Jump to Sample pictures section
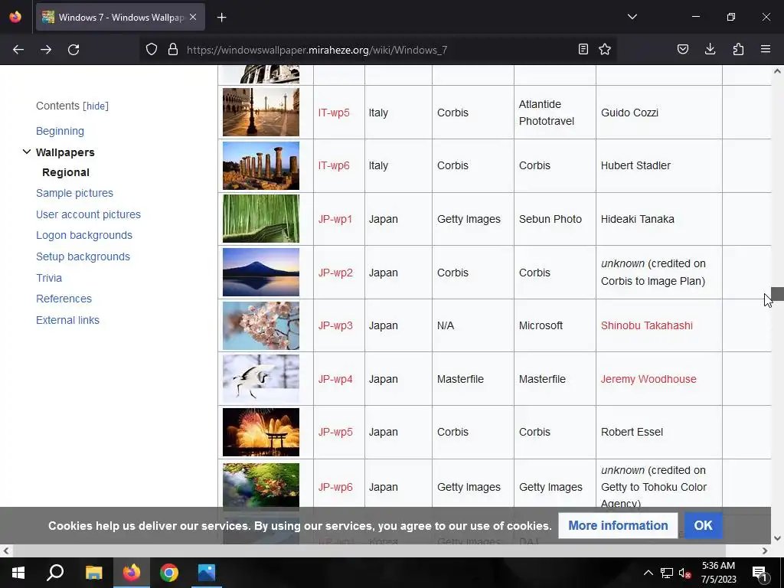Viewport: 784px width, 588px height. pyautogui.click(x=74, y=193)
